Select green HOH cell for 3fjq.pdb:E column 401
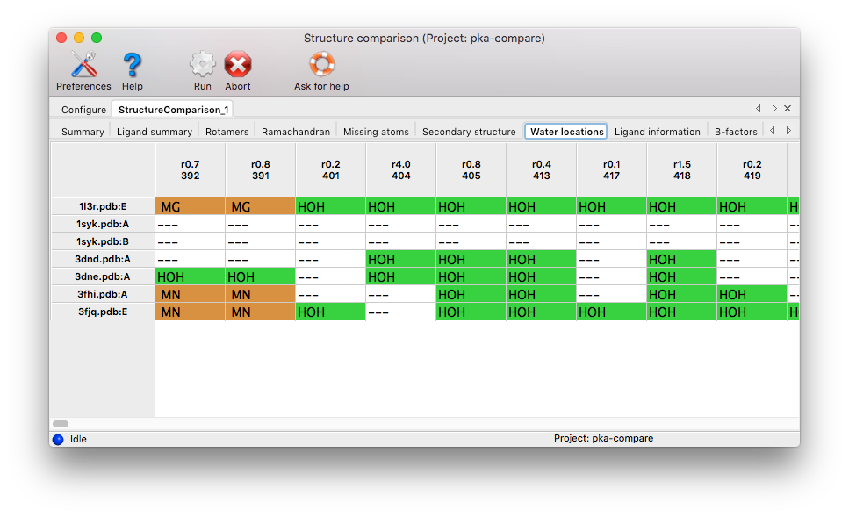The height and width of the screenshot is (517, 849). click(330, 312)
